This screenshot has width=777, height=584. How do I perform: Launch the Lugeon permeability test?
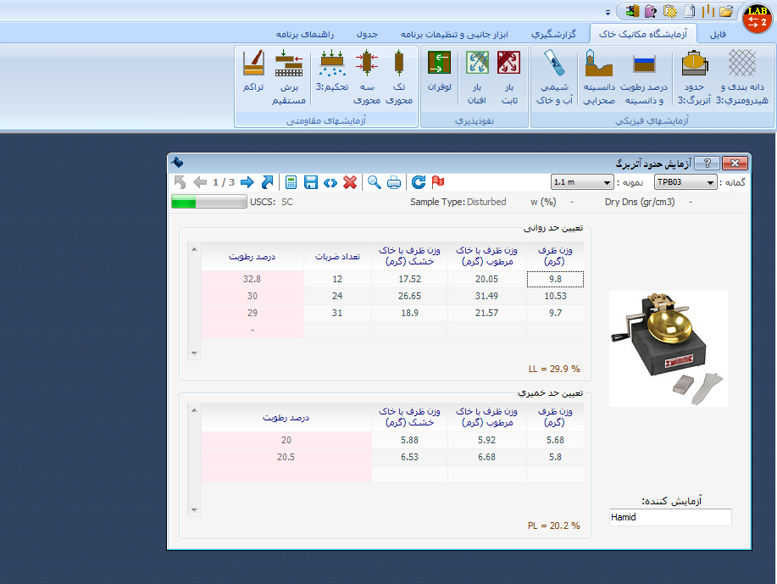point(439,76)
